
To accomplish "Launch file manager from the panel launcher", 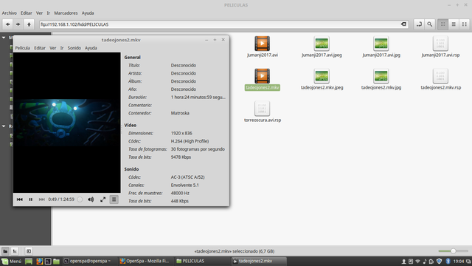I will tap(56, 261).
